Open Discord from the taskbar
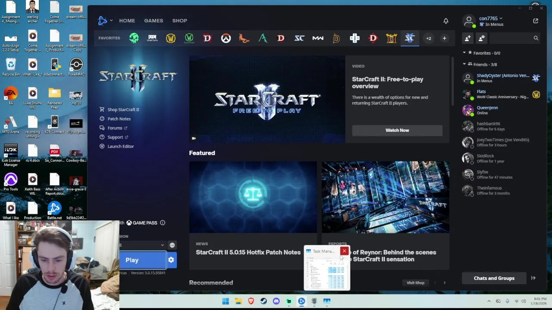The height and width of the screenshot is (310, 552). tap(276, 301)
